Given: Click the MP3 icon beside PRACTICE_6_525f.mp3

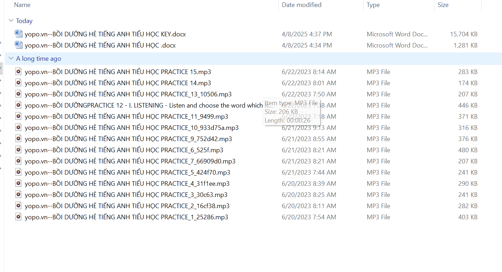Looking at the screenshot, I should click(19, 150).
